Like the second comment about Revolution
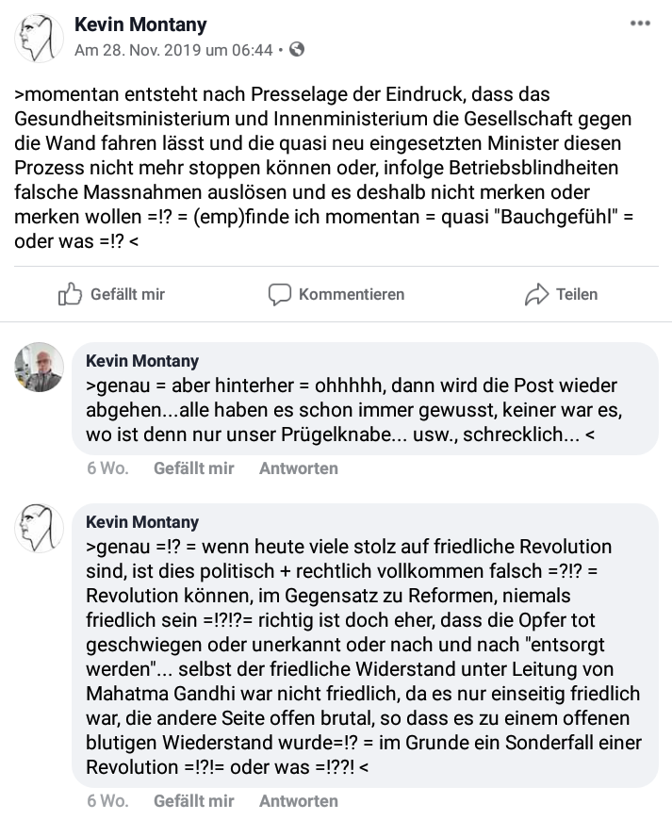The image size is (672, 820). 193,800
